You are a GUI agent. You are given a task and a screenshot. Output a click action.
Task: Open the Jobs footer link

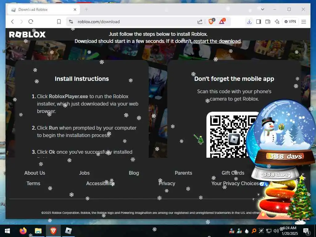point(85,173)
